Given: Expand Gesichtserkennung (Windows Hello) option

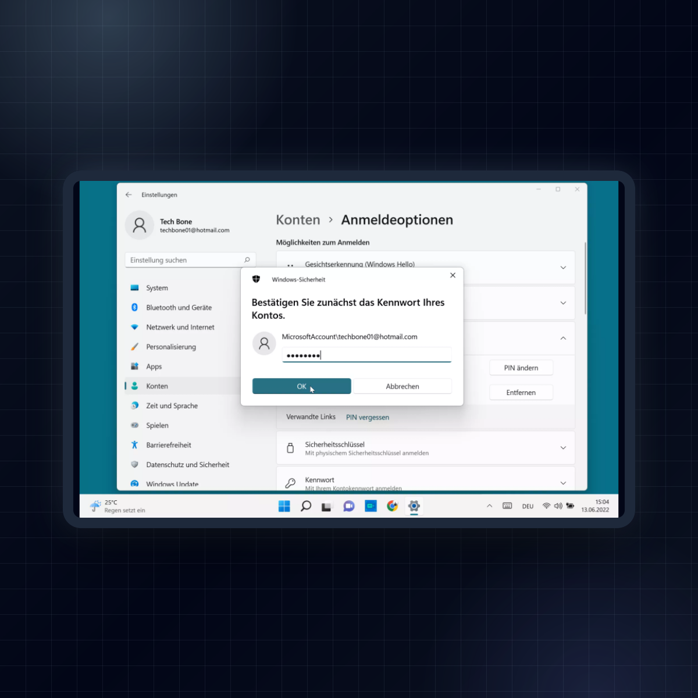Looking at the screenshot, I should click(563, 268).
